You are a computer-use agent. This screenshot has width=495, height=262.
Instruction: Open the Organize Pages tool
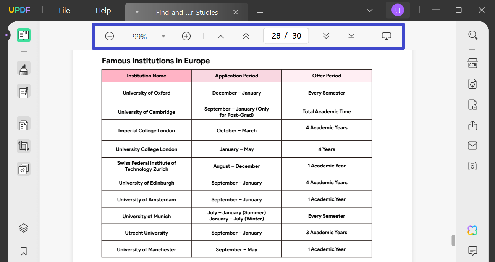[24, 125]
